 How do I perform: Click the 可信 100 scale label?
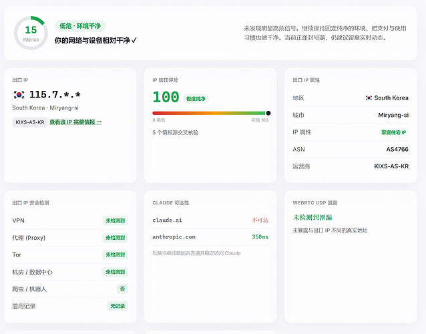[260, 120]
